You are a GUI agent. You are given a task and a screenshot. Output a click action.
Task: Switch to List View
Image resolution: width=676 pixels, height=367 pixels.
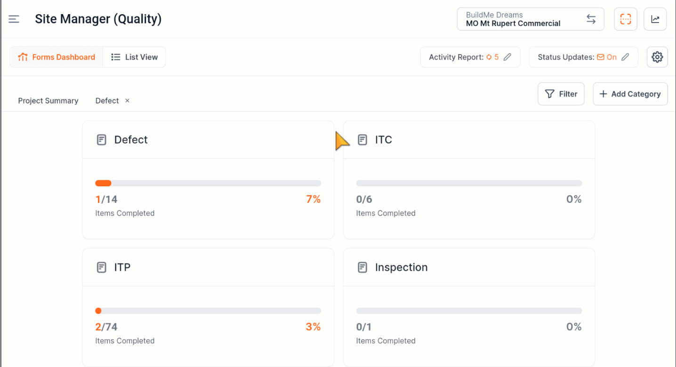click(135, 57)
